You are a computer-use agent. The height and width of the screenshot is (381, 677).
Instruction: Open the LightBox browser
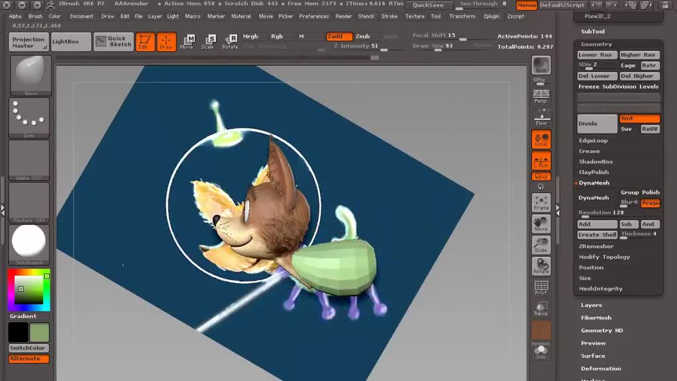tap(71, 42)
